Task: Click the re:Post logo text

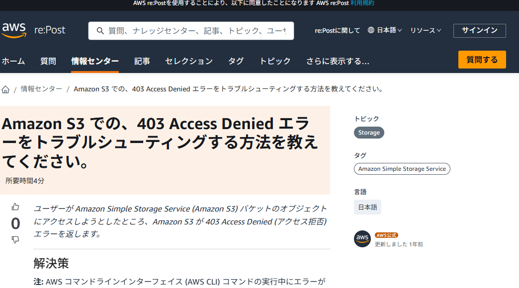Action: coord(50,30)
